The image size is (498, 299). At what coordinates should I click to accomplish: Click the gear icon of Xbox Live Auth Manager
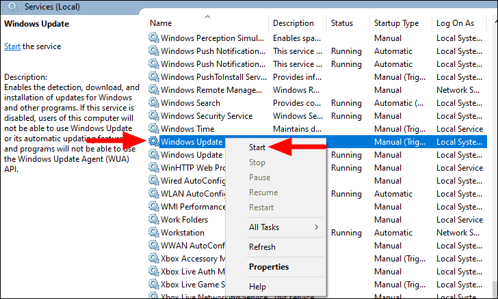[x=154, y=272]
